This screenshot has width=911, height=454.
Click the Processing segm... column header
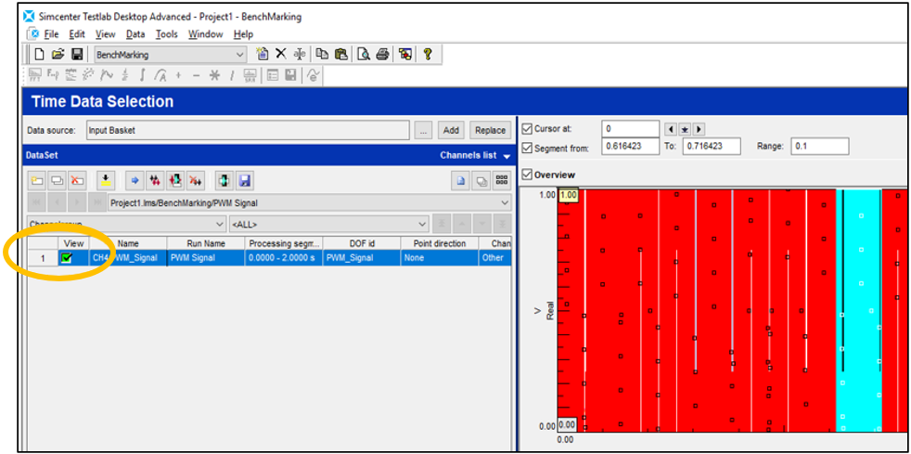[x=284, y=243]
